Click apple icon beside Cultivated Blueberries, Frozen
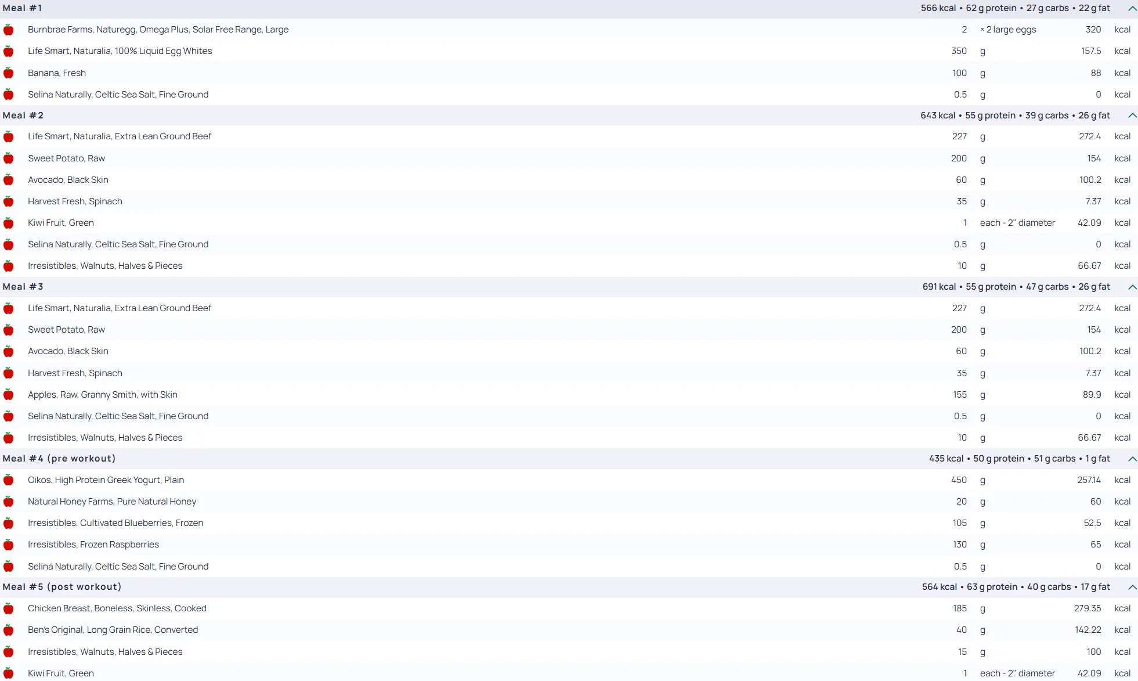 [9, 523]
